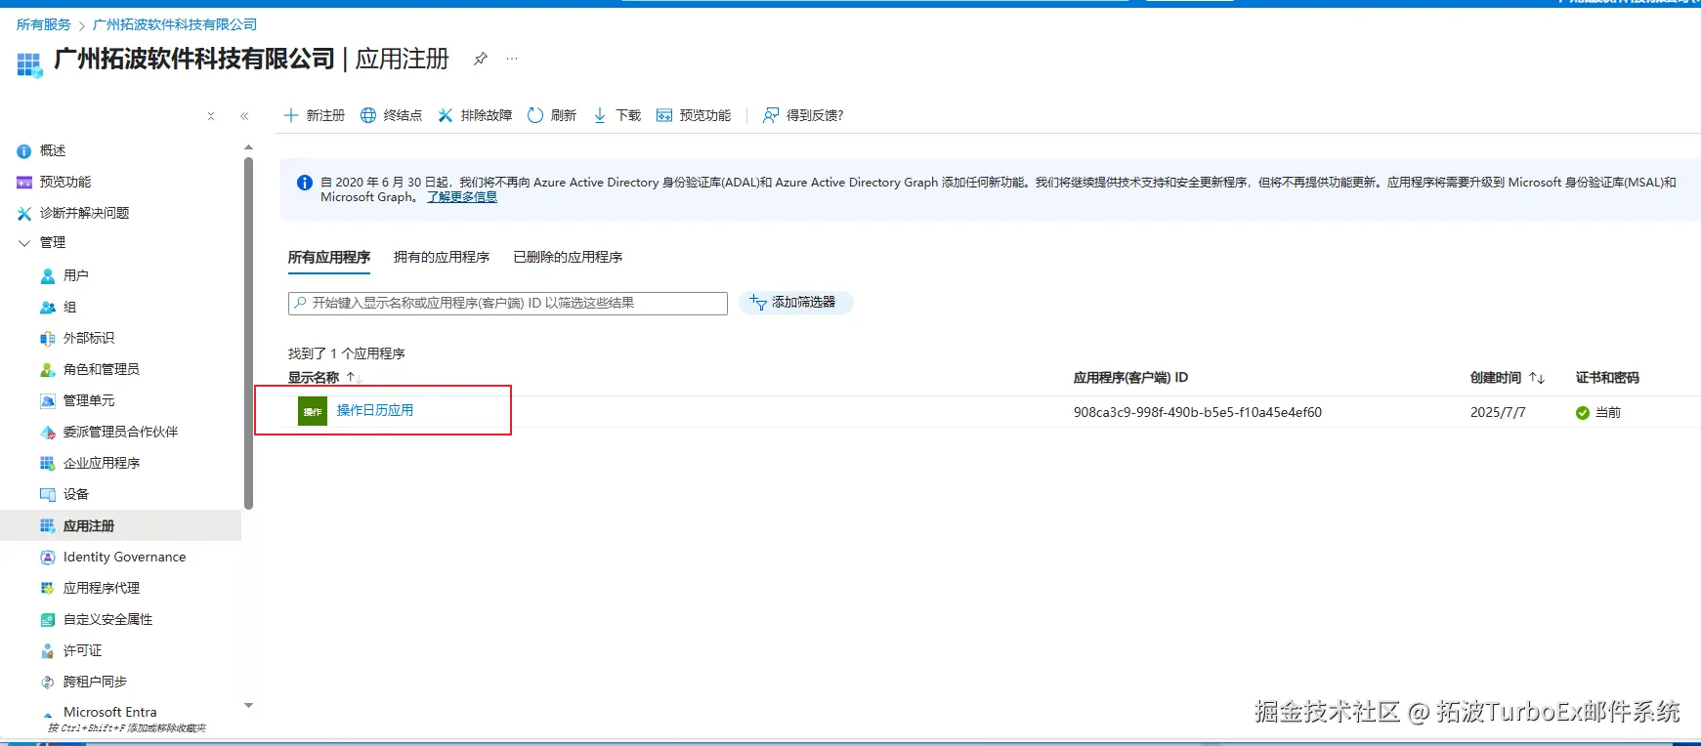1701x746 pixels.
Task: Click the sidebar scrollbar up arrow
Action: pyautogui.click(x=248, y=147)
